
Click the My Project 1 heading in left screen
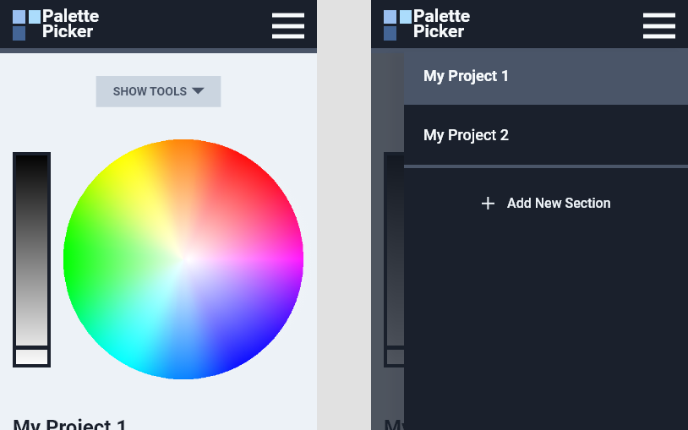click(70, 425)
